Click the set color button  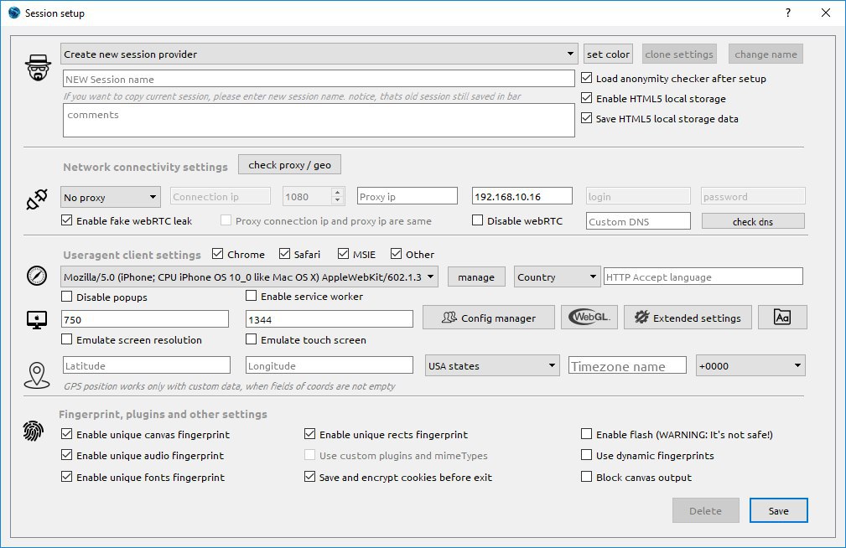pos(608,54)
